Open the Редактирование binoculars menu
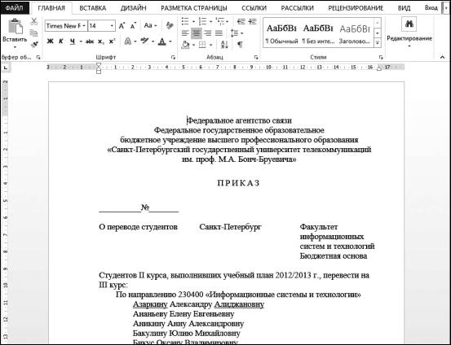 (409, 33)
